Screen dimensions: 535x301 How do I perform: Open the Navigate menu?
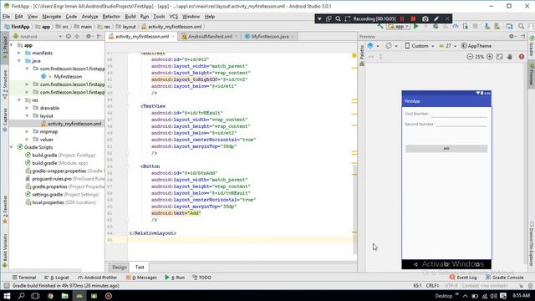click(52, 17)
